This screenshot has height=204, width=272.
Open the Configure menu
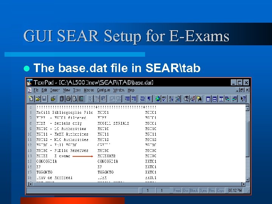(x=104, y=90)
